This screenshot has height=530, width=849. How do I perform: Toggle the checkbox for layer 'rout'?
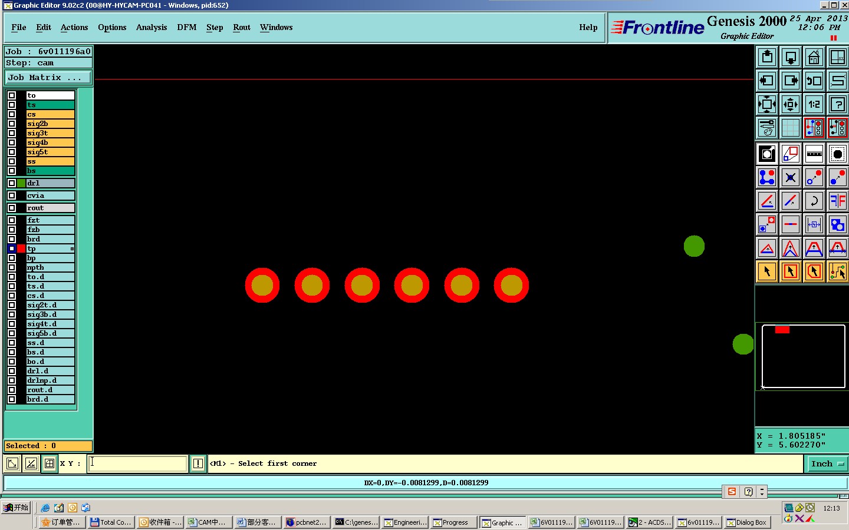pyautogui.click(x=12, y=208)
